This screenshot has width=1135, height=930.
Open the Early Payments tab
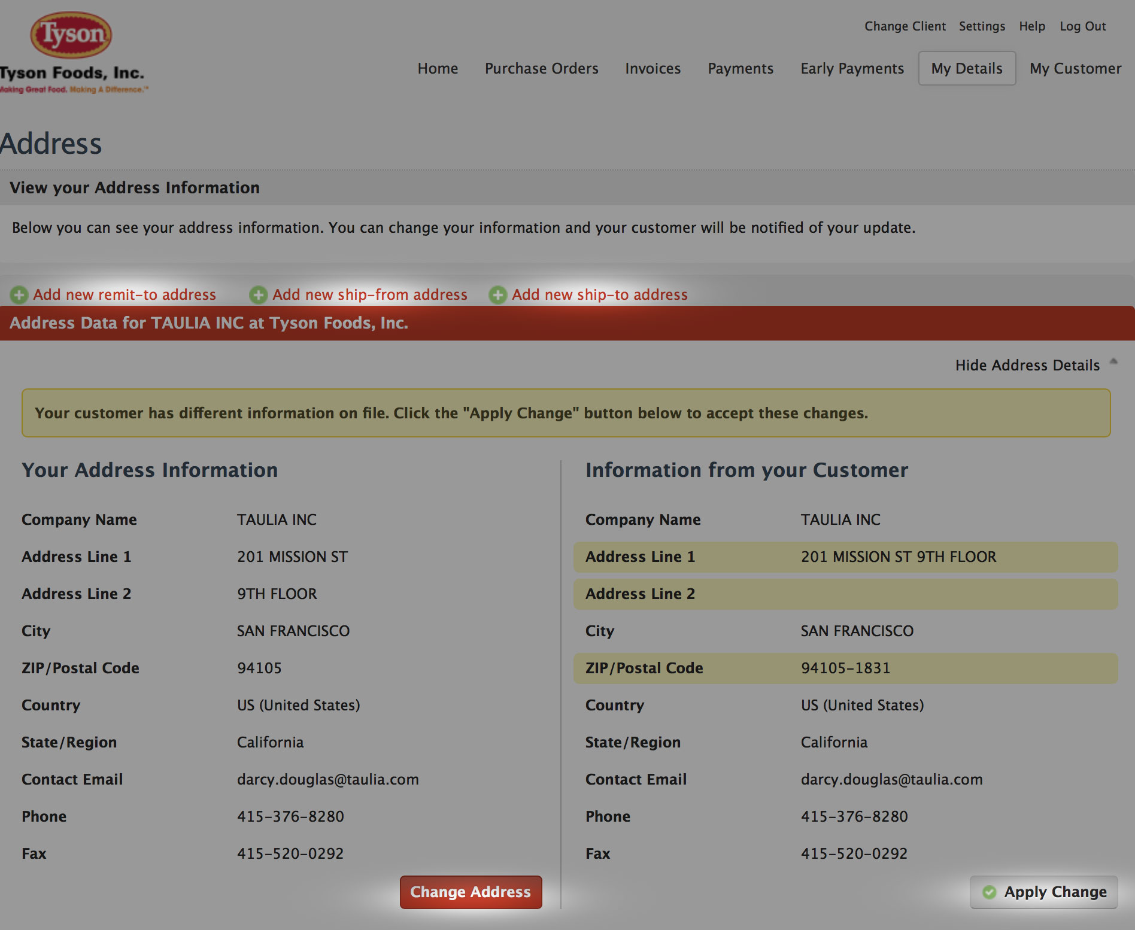click(852, 68)
